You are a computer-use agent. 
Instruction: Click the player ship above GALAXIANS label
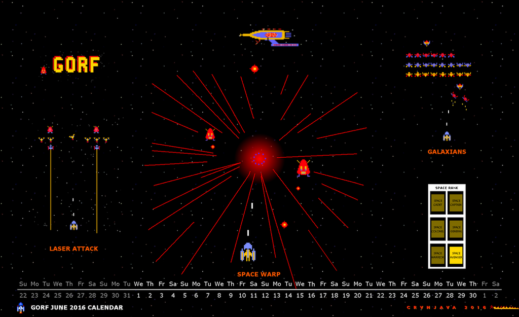pos(447,136)
